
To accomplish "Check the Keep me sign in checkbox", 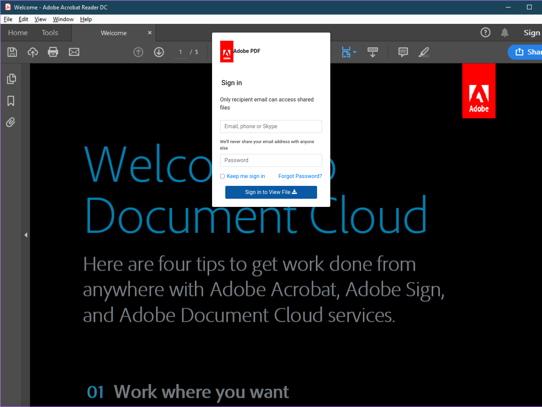I will [x=222, y=176].
